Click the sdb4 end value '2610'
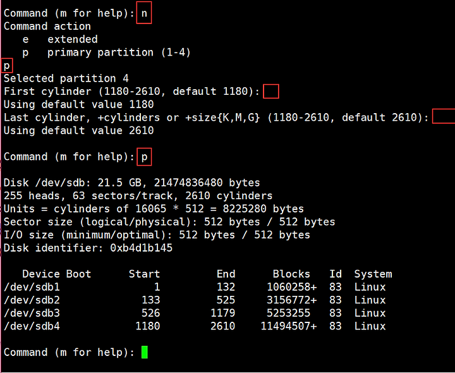 point(222,326)
